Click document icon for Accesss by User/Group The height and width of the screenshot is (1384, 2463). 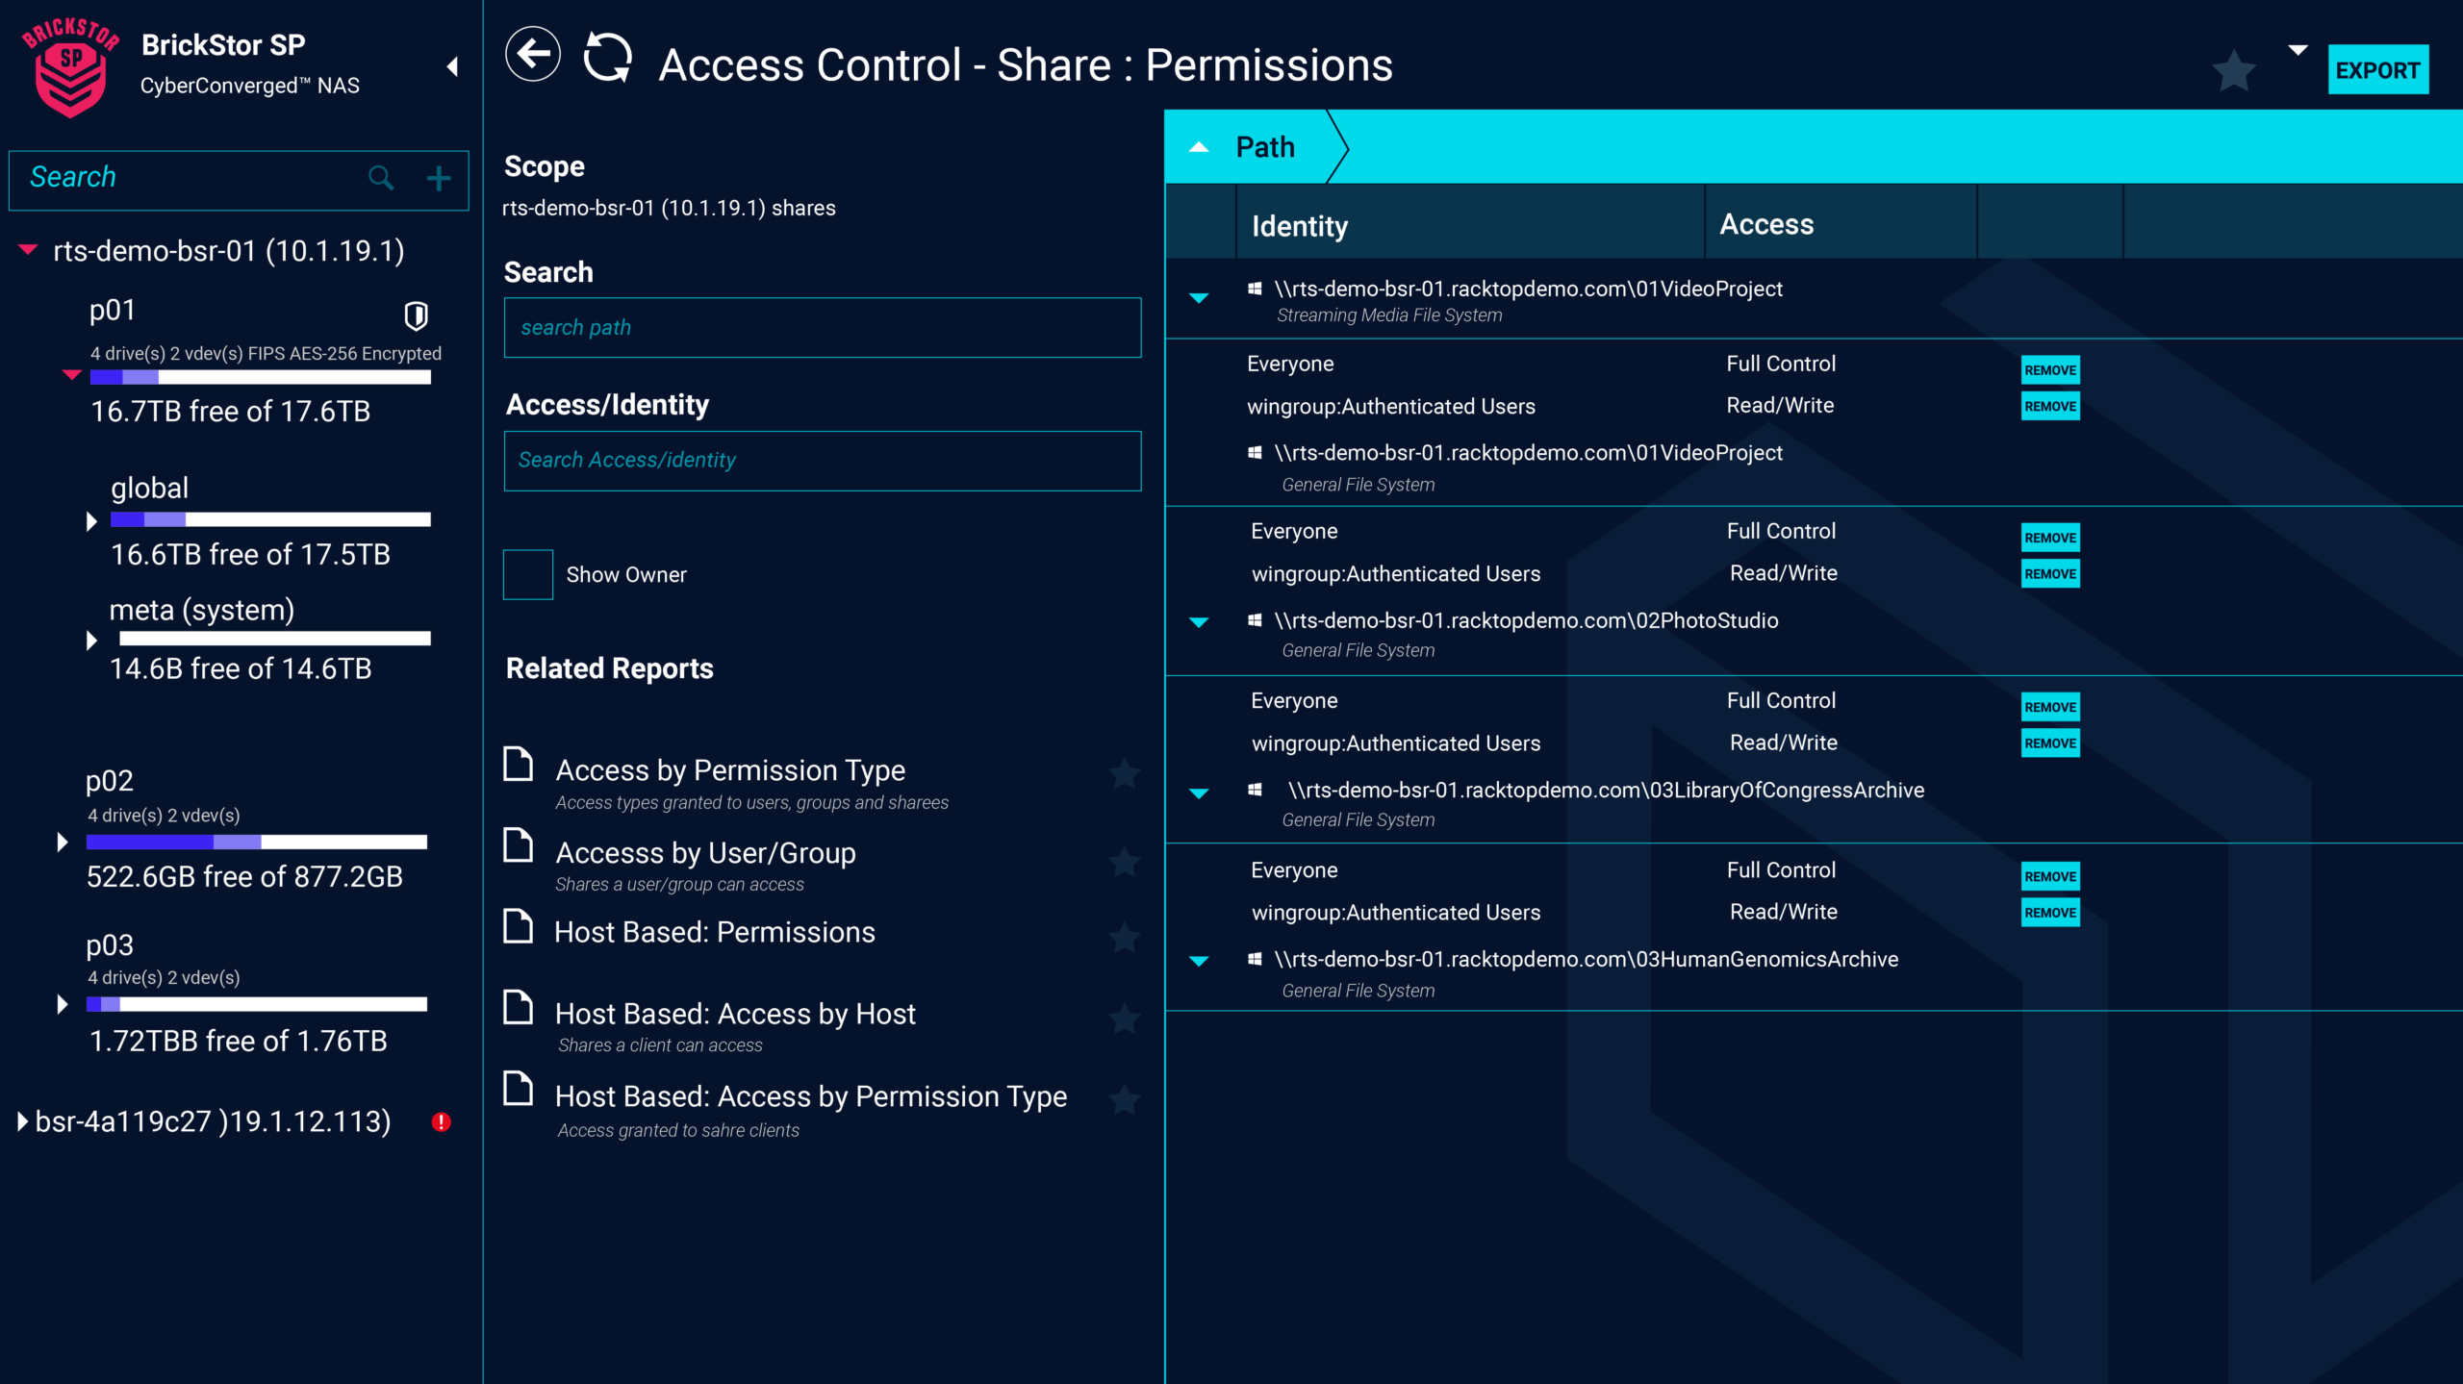click(519, 844)
